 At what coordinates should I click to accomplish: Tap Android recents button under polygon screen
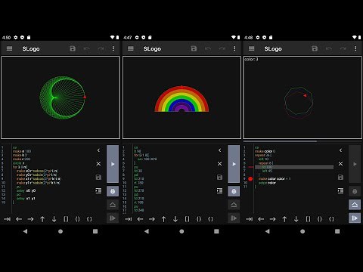pyautogui.click(x=337, y=231)
